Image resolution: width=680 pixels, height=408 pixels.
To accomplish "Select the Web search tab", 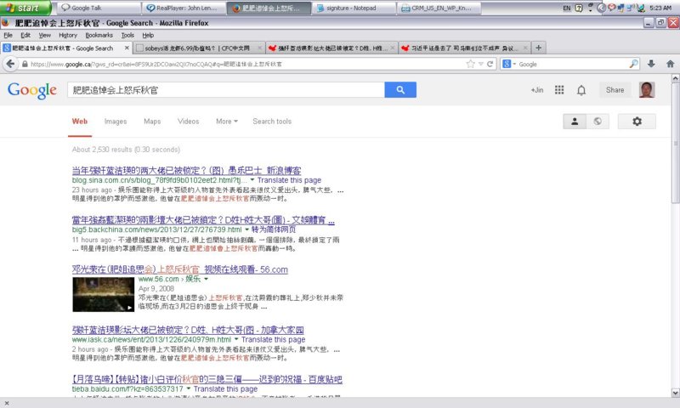I will 80,122.
